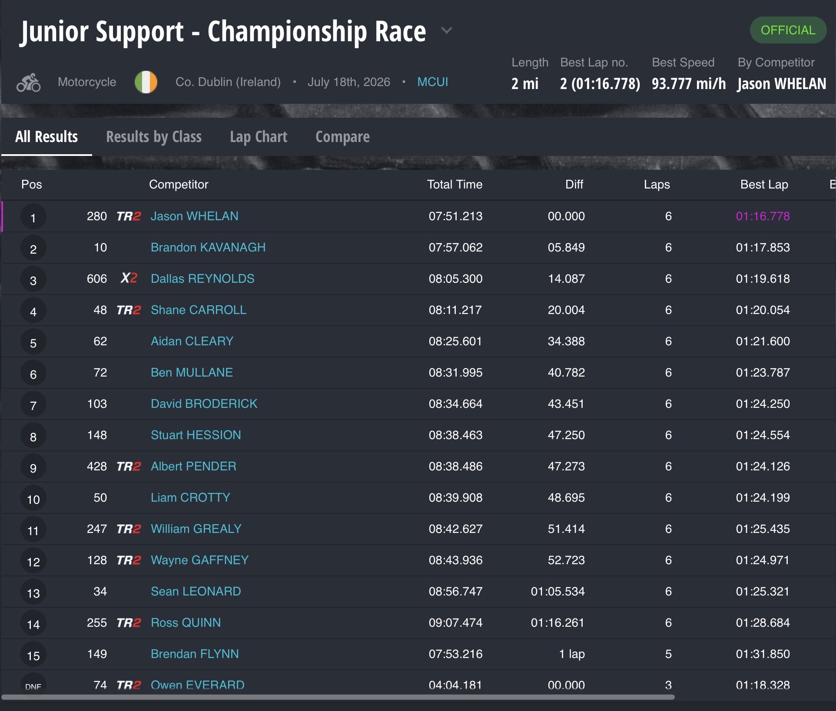836x711 pixels.
Task: Click the Best Lap column header
Action: (764, 185)
